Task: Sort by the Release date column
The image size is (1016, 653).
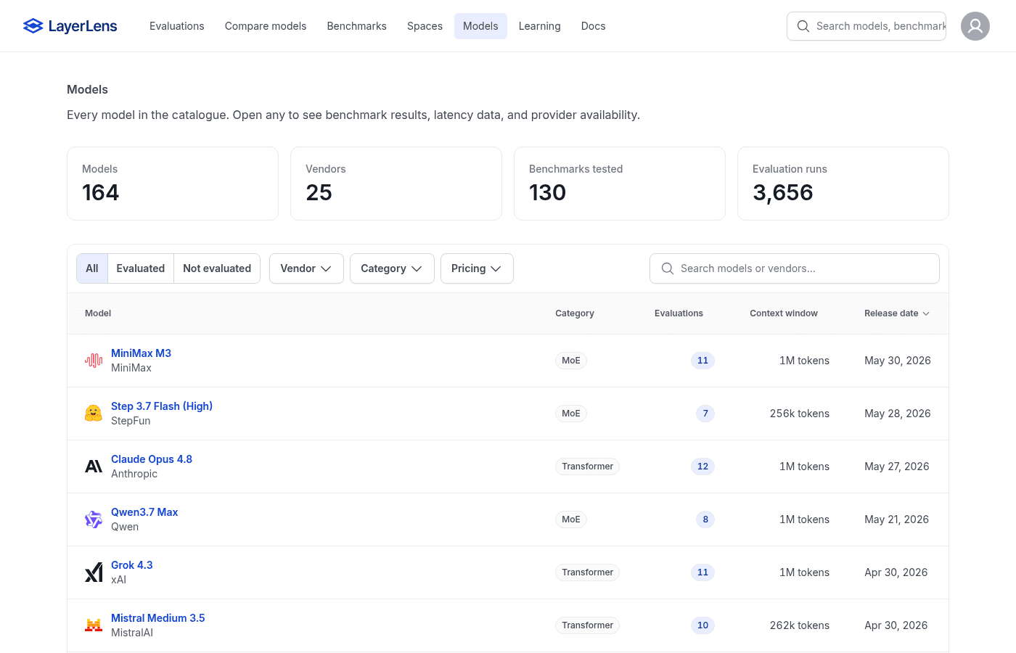Action: pyautogui.click(x=897, y=313)
